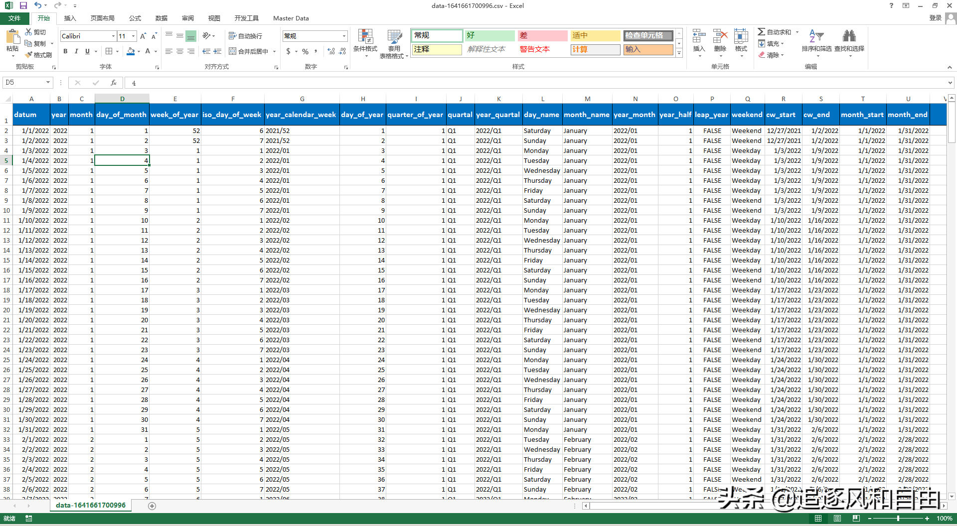Click the Save icon in quick access toolbar
Image resolution: width=957 pixels, height=526 pixels.
(23, 5)
